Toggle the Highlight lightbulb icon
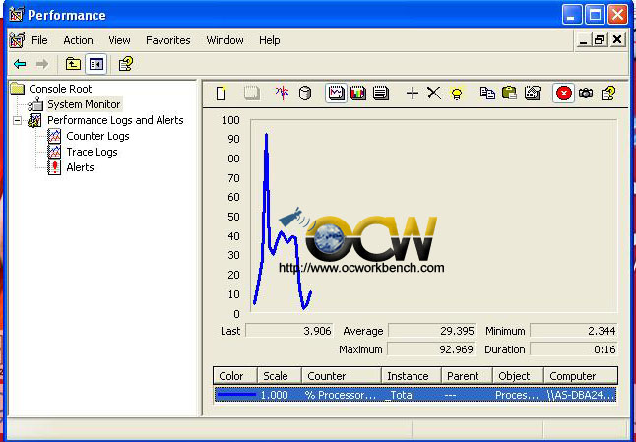This screenshot has width=636, height=442. (x=457, y=94)
